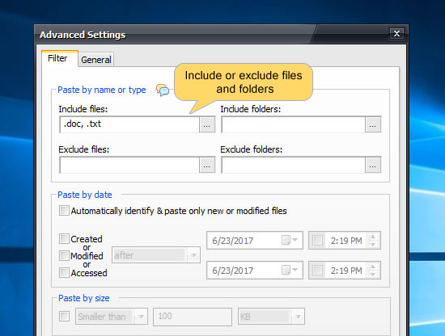Click the 'Paste by size' heading
Image resolution: width=445 pixels, height=336 pixels.
pos(83,298)
